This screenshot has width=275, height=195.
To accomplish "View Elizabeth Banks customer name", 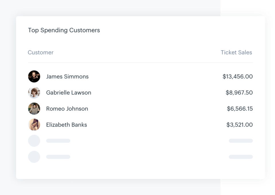I will pyautogui.click(x=66, y=125).
